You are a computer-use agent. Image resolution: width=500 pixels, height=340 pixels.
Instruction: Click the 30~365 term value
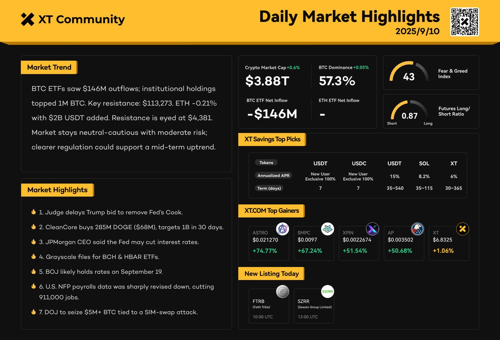pos(454,188)
